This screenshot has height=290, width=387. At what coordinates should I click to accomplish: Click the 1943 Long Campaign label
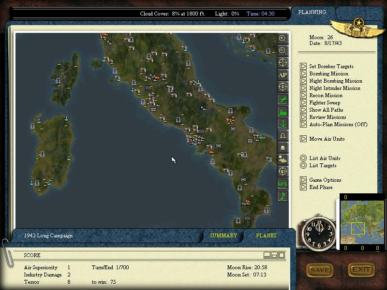[x=48, y=235]
